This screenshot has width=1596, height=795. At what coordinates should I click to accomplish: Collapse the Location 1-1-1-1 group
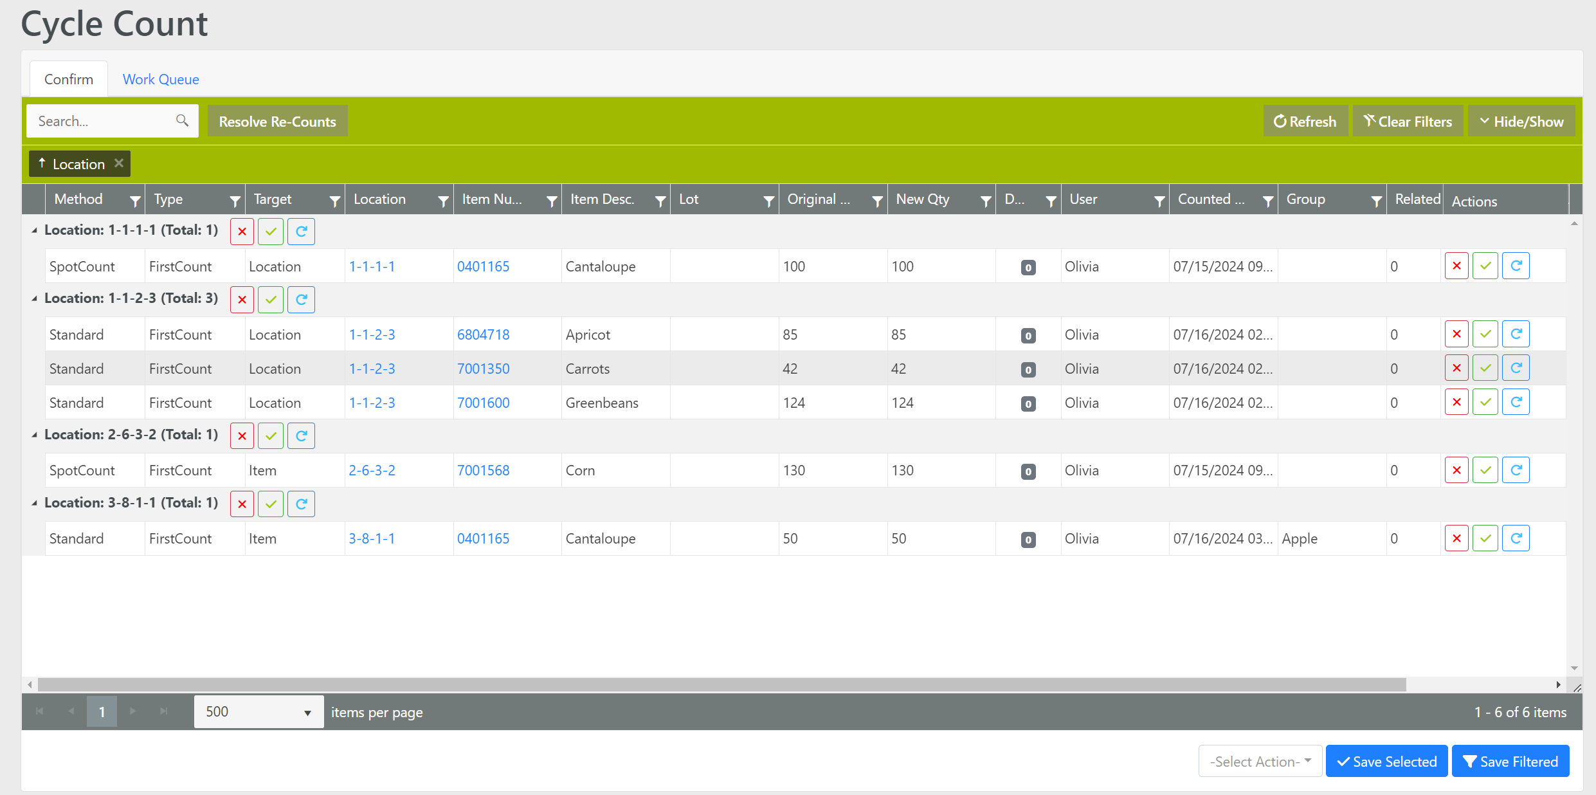click(35, 230)
